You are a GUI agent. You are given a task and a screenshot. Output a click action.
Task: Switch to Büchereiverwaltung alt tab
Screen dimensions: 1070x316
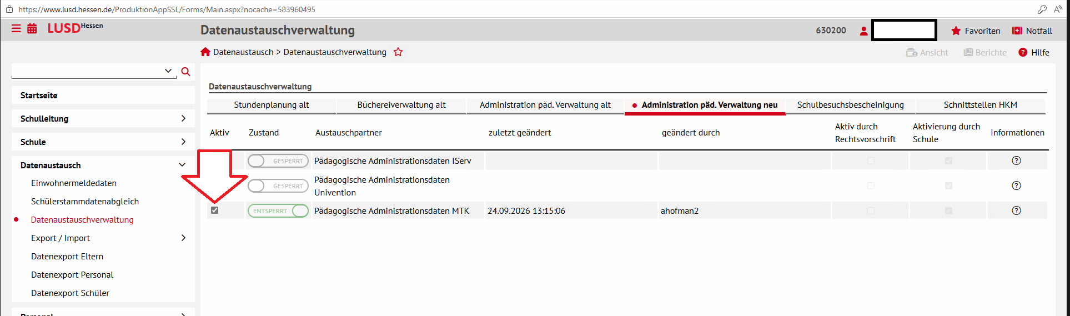401,105
